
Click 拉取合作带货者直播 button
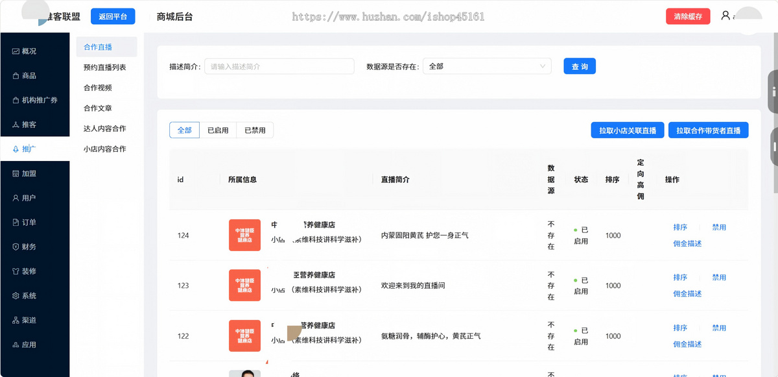pyautogui.click(x=708, y=130)
